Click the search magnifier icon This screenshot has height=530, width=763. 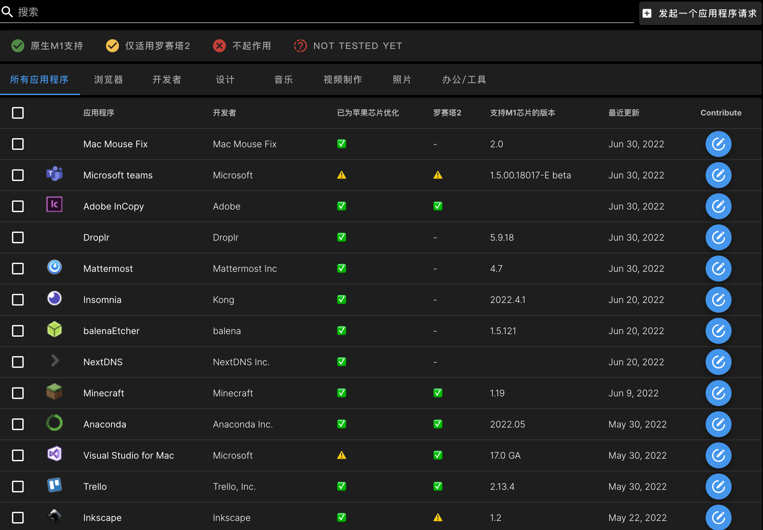pyautogui.click(x=7, y=12)
